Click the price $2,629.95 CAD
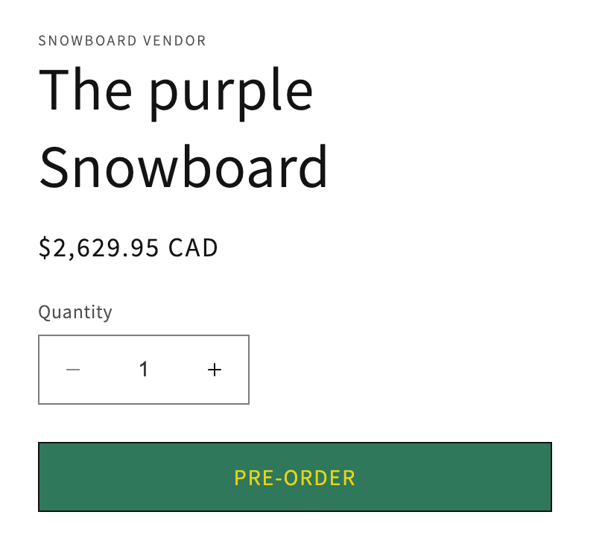The width and height of the screenshot is (605, 550). point(128,247)
